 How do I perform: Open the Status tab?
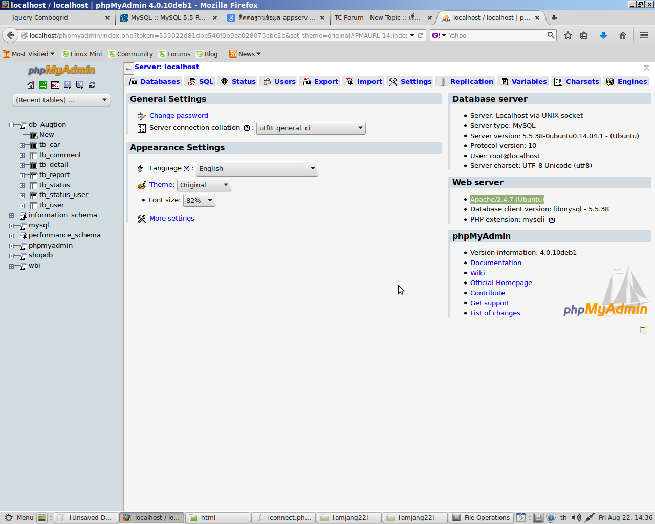point(238,81)
